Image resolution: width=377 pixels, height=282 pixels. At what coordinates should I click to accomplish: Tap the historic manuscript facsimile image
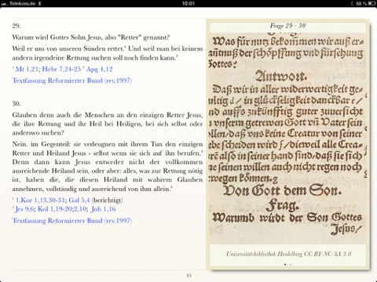click(x=288, y=139)
